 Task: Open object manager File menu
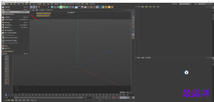(x=139, y=7)
